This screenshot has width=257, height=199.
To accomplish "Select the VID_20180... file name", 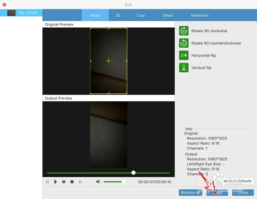I will coord(29,13).
